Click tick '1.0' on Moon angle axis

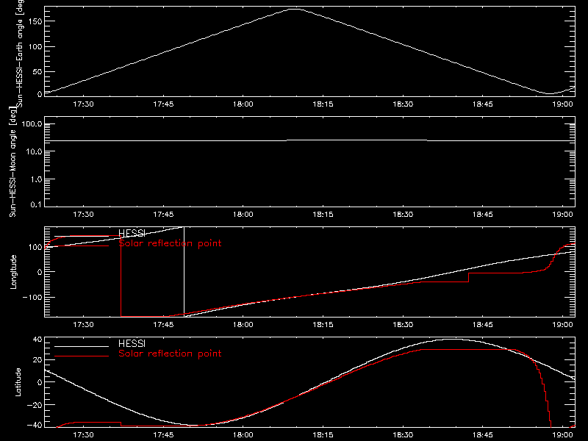tap(36, 179)
